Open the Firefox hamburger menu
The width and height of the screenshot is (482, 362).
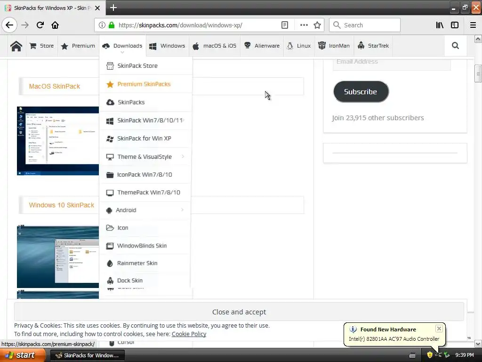click(473, 25)
